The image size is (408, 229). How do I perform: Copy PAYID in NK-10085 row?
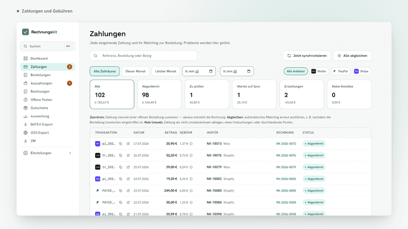[121, 191]
